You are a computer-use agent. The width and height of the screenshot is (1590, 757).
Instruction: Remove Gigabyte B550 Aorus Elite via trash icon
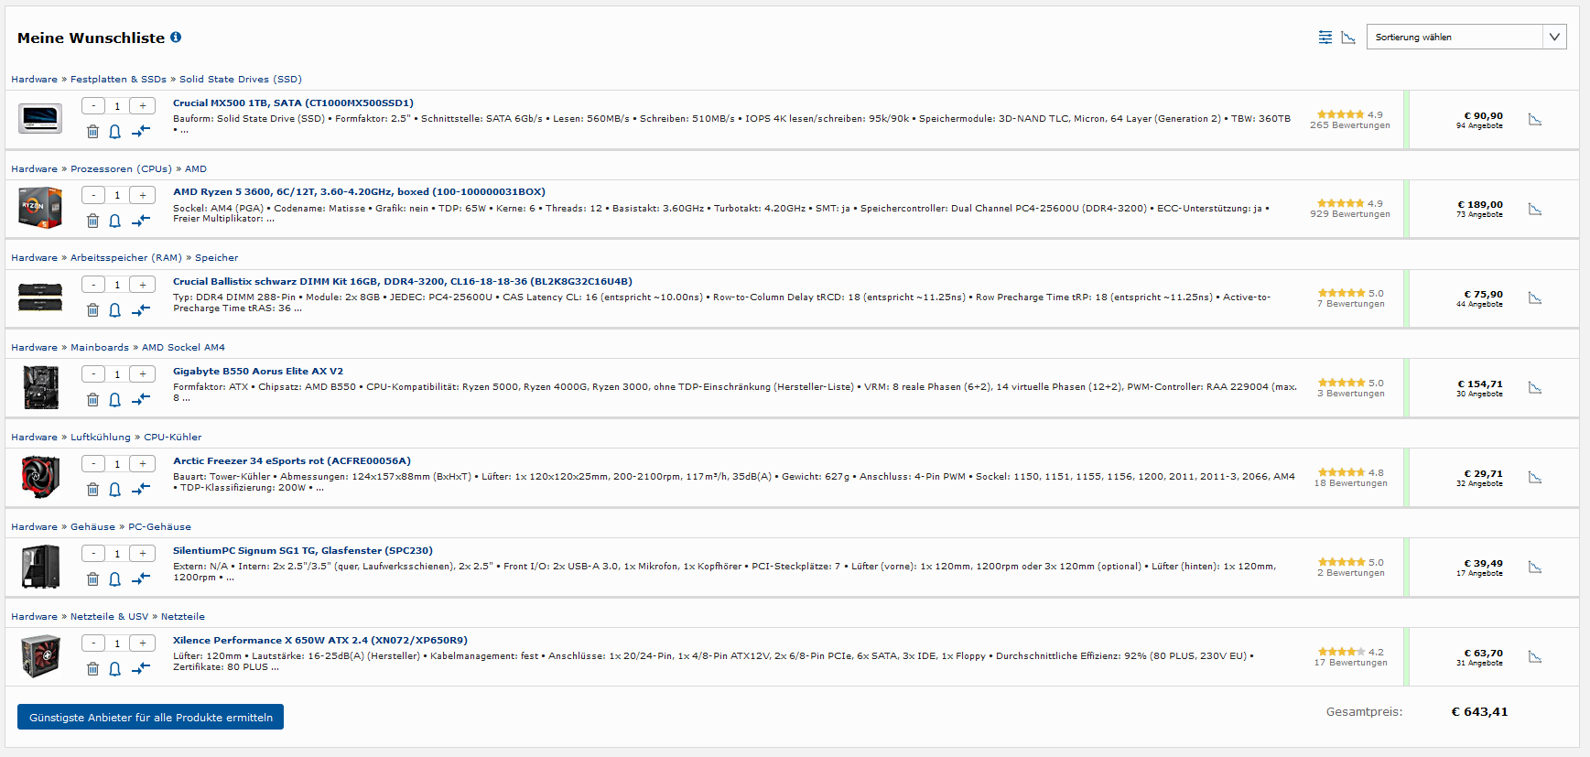92,400
